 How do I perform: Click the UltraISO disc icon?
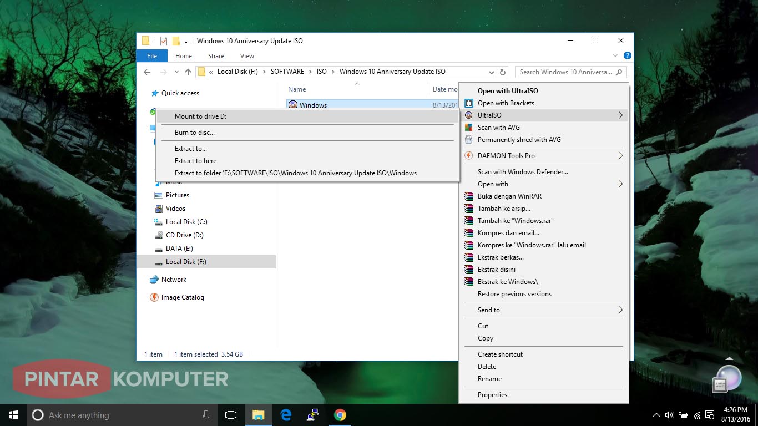tap(468, 115)
